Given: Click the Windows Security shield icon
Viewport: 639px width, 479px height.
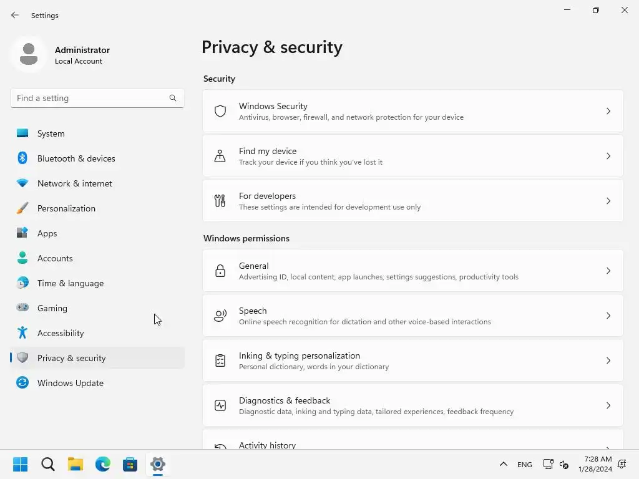Looking at the screenshot, I should 220,111.
